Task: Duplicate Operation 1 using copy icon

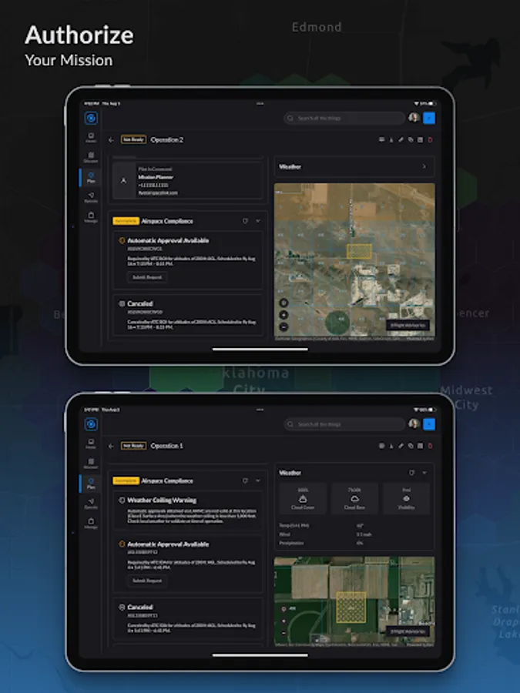Action: click(x=411, y=446)
